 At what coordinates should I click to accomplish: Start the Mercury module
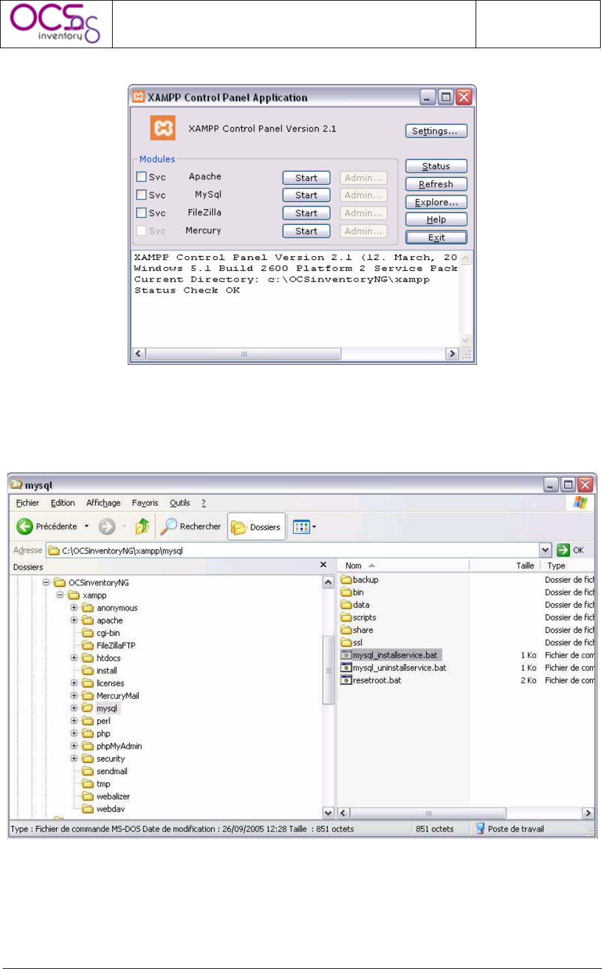coord(306,231)
